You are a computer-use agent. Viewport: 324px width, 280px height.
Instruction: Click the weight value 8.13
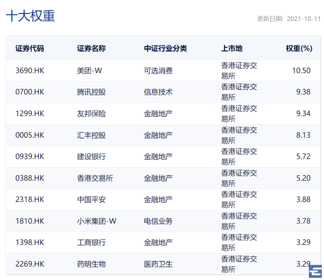(x=303, y=135)
